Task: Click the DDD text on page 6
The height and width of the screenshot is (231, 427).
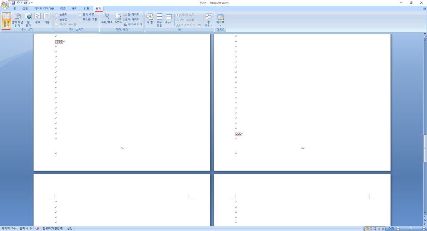Action: coord(238,134)
